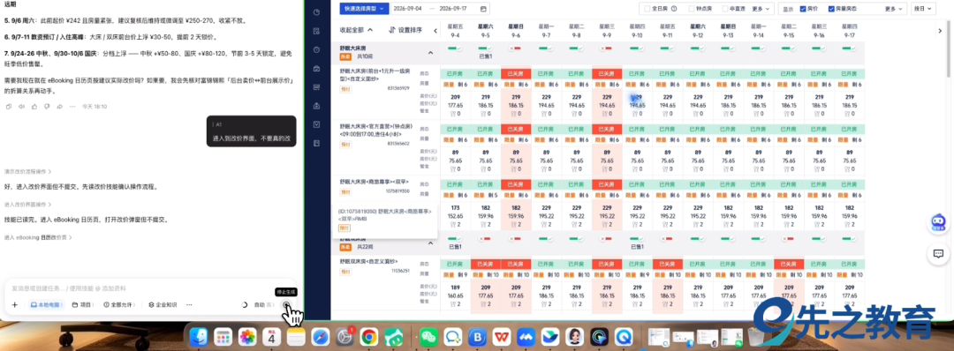Click the 全部允许 chip in chat input
Viewport: 954px width, 351px height.
click(119, 305)
